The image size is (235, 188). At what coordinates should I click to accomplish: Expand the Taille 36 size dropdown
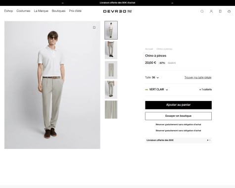[152, 78]
